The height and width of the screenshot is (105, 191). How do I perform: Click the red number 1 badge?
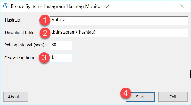pos(45,20)
